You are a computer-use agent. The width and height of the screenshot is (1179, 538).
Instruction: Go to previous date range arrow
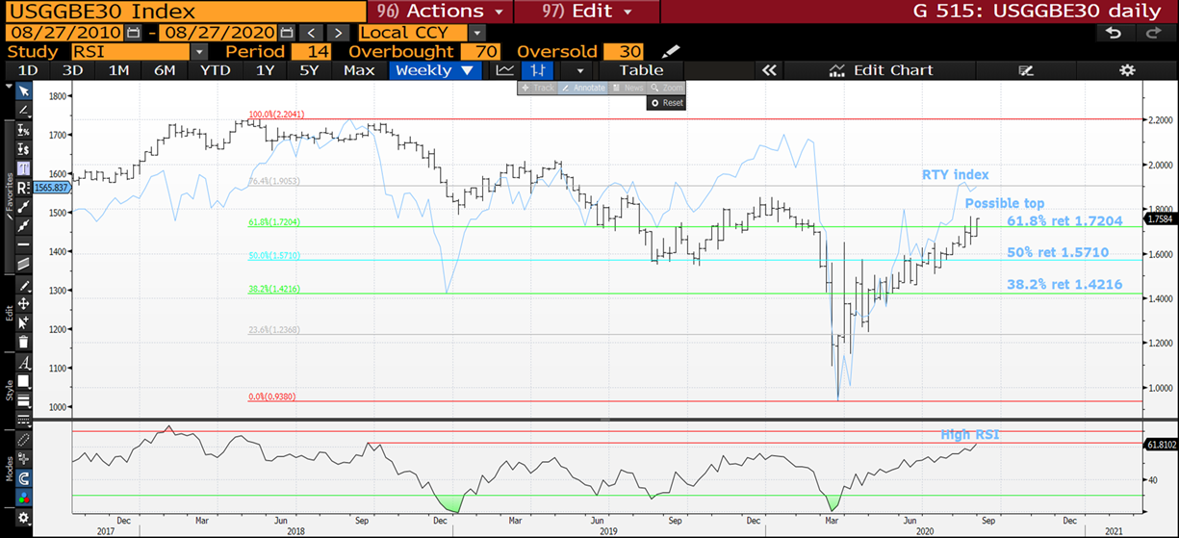point(309,33)
